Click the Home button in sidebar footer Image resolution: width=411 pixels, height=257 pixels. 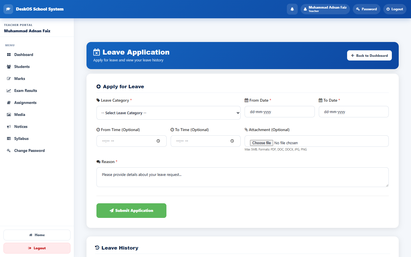(x=37, y=235)
